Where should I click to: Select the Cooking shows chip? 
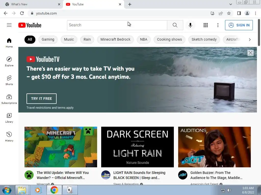point(169,39)
